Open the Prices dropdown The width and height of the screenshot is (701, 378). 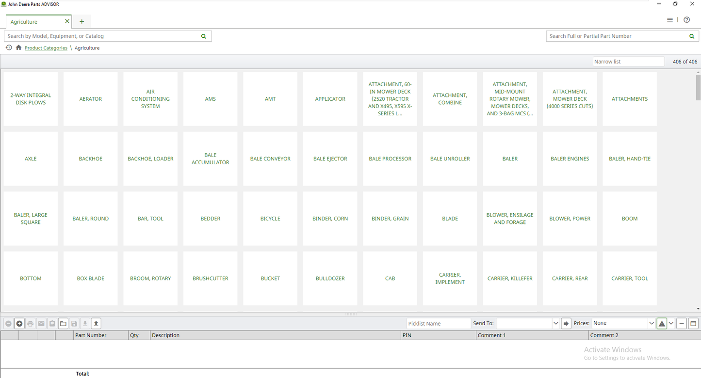[x=652, y=323]
